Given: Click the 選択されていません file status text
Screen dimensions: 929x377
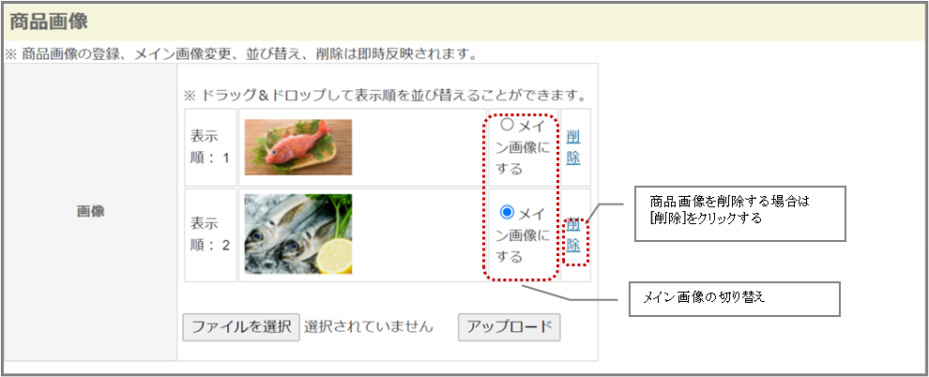Looking at the screenshot, I should click(369, 326).
